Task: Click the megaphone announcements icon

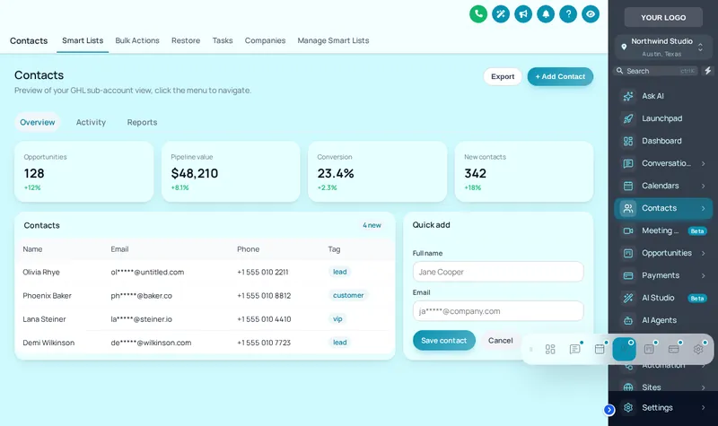Action: tap(523, 14)
